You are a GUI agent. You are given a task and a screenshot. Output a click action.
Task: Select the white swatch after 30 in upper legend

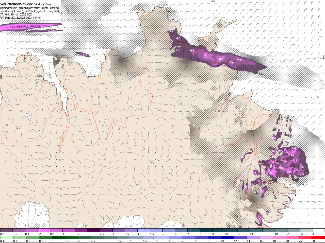(x=318, y=230)
